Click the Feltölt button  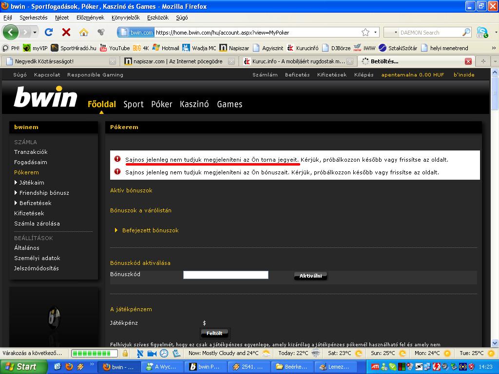point(214,333)
